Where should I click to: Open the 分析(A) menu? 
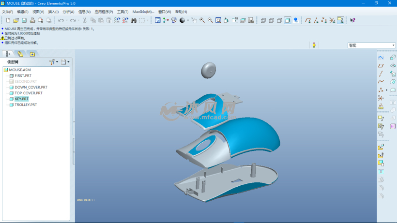[68, 12]
